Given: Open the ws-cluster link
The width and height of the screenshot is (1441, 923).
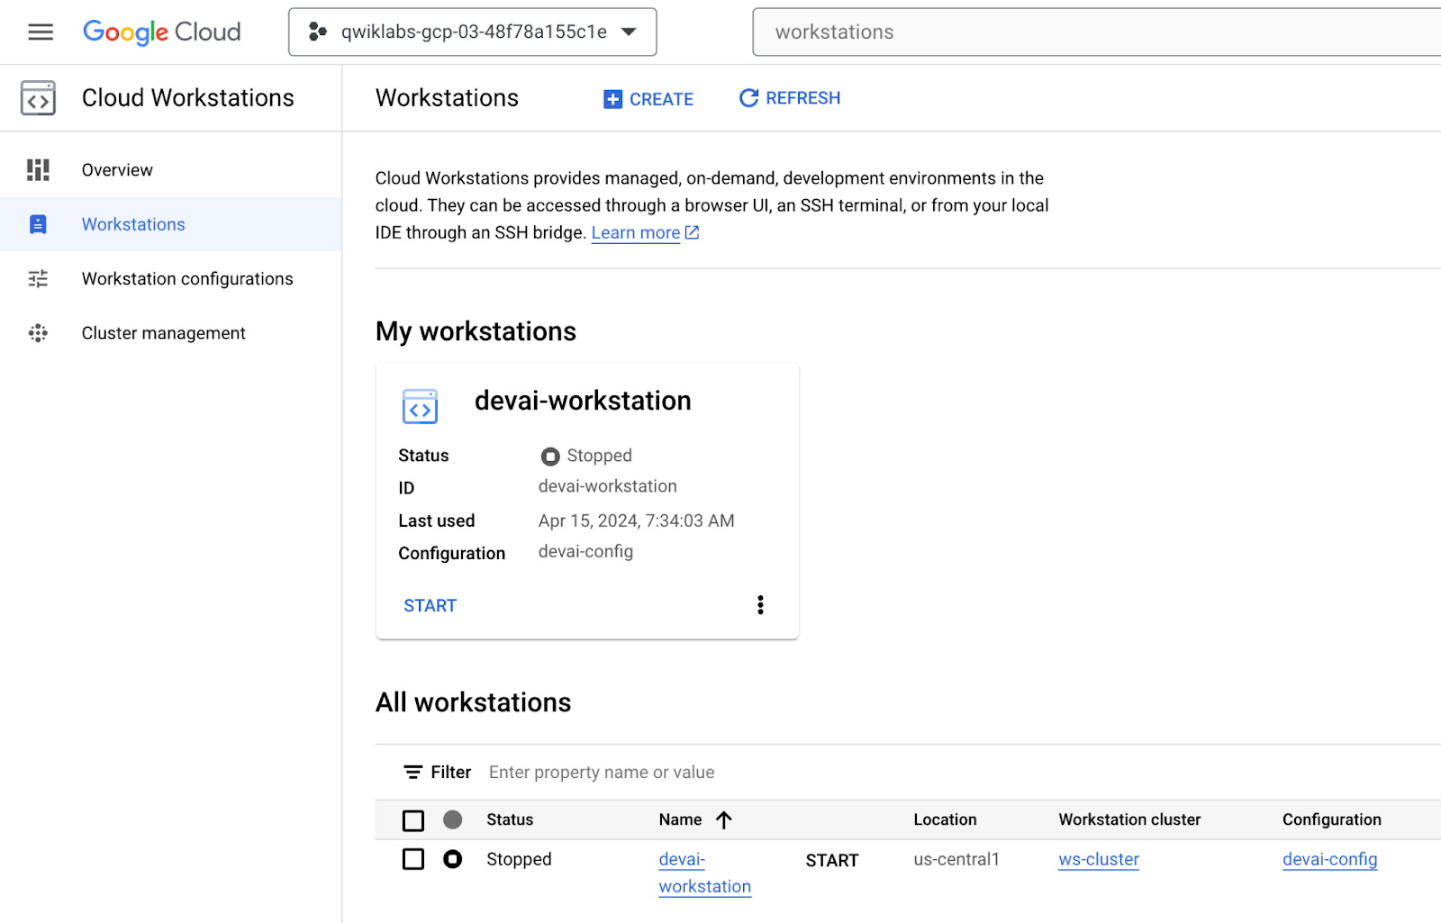Looking at the screenshot, I should pyautogui.click(x=1099, y=860).
